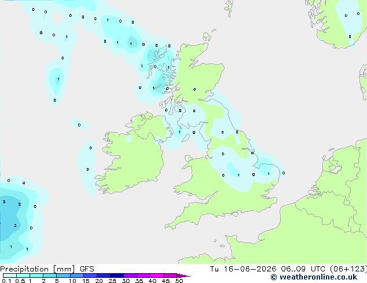Select the 20 to 25 mm legend swatch

point(103,275)
